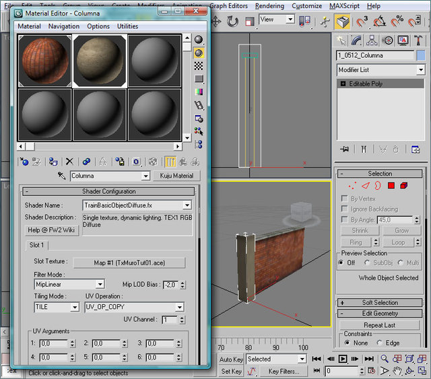This screenshot has width=431, height=379.
Task: Select the Off preview selection option
Action: coord(341,263)
